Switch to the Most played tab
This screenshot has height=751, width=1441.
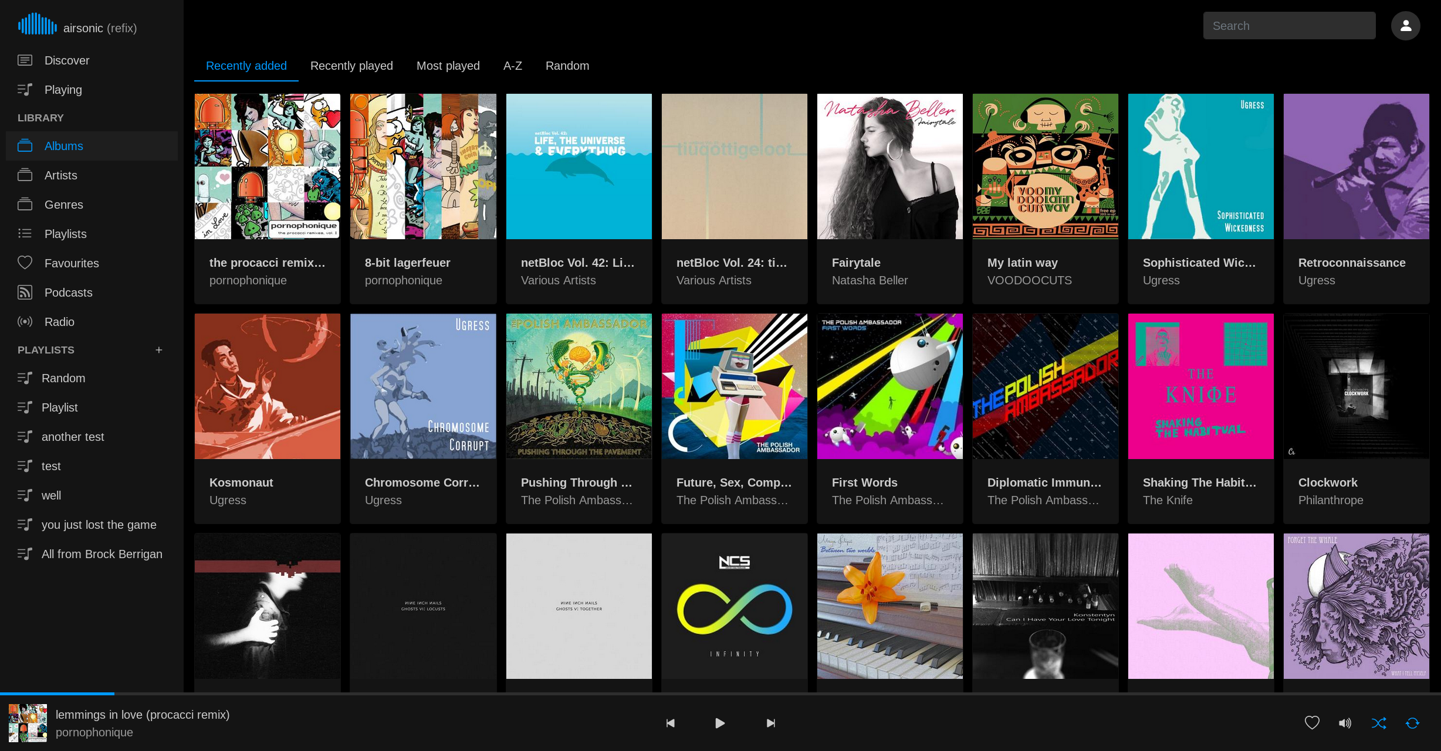[448, 66]
